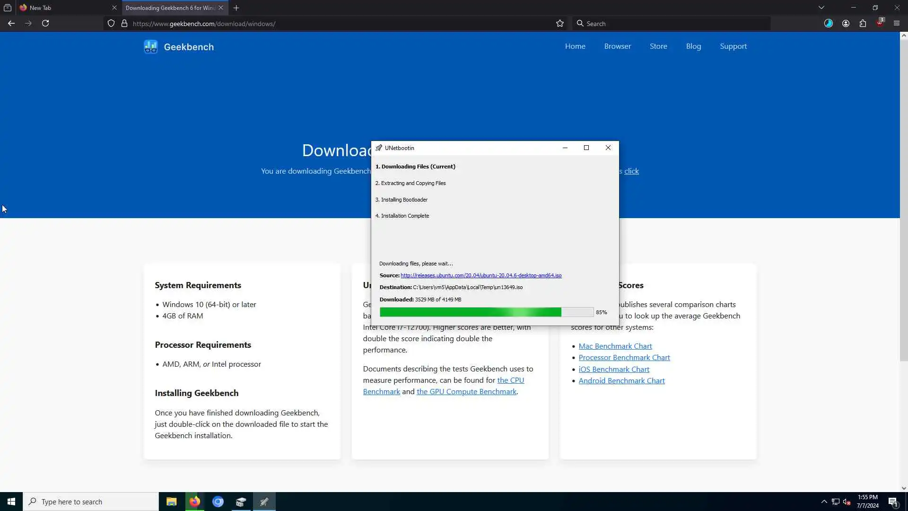Reload the current page

45,23
